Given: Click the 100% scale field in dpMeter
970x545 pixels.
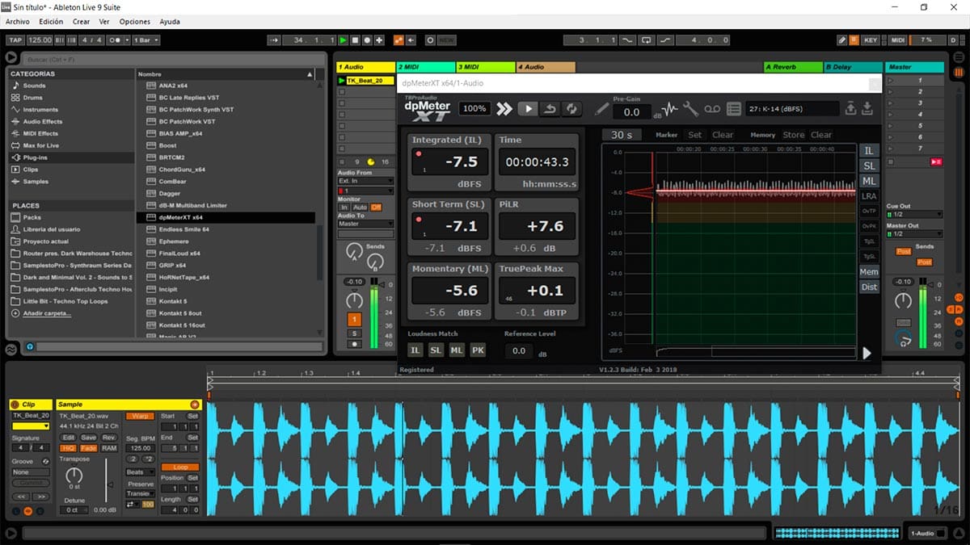Looking at the screenshot, I should click(x=474, y=109).
